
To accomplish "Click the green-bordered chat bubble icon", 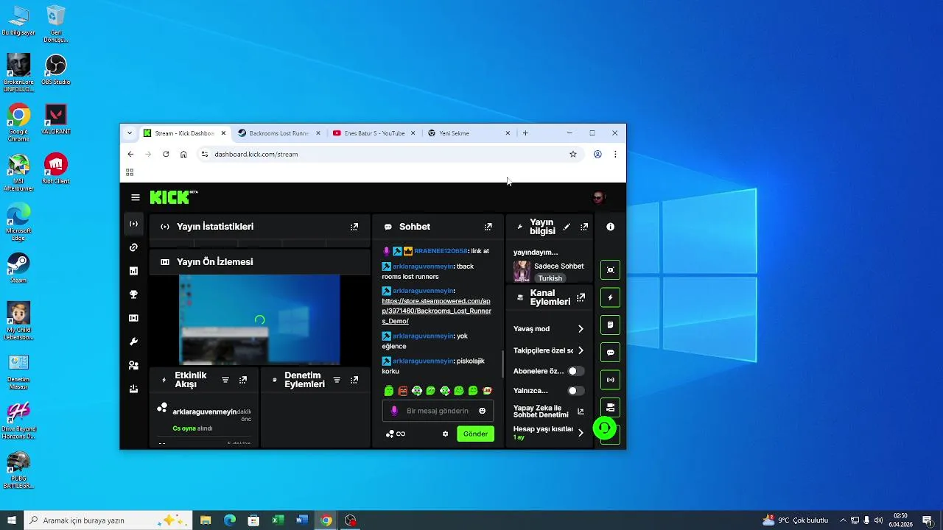I will tap(610, 353).
